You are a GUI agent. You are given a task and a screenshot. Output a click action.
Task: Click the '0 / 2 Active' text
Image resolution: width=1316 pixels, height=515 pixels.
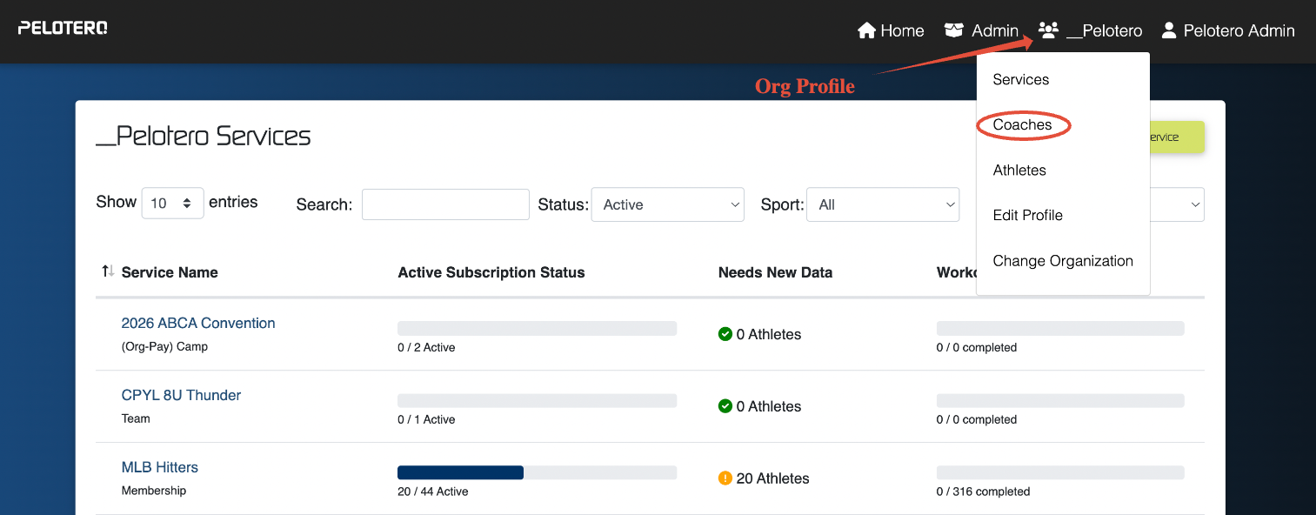pyautogui.click(x=426, y=347)
